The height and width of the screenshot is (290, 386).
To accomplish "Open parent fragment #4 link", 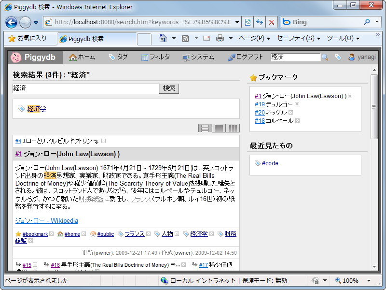I will coord(18,141).
